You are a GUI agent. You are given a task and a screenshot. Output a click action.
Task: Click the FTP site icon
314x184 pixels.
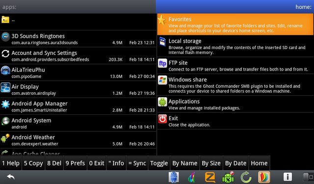pos(162,63)
